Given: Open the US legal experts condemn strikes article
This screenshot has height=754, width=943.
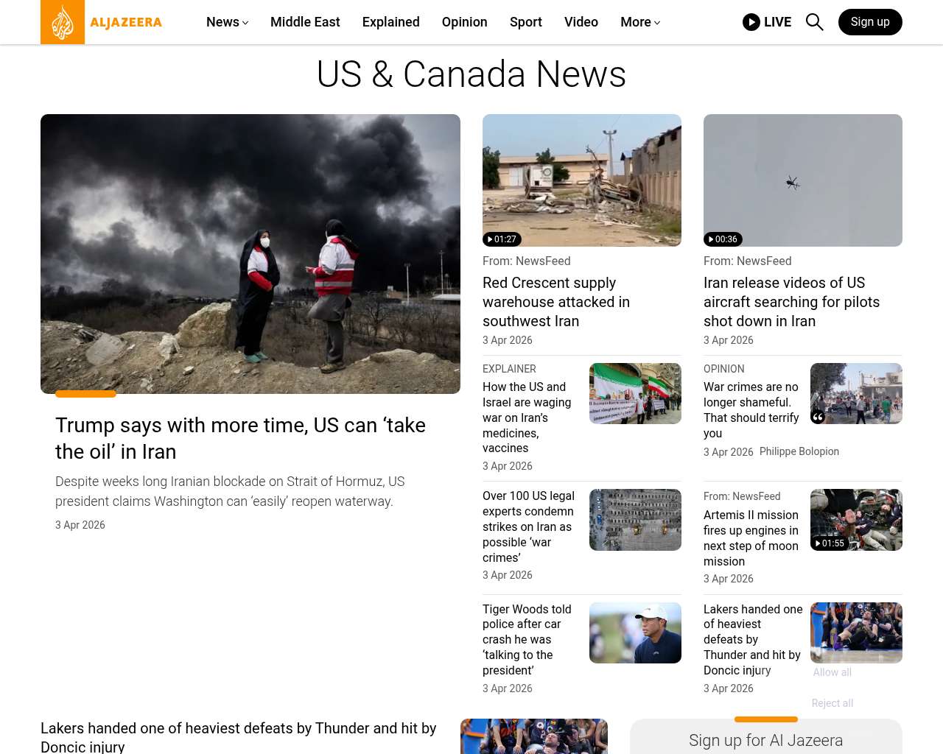Looking at the screenshot, I should click(x=528, y=526).
